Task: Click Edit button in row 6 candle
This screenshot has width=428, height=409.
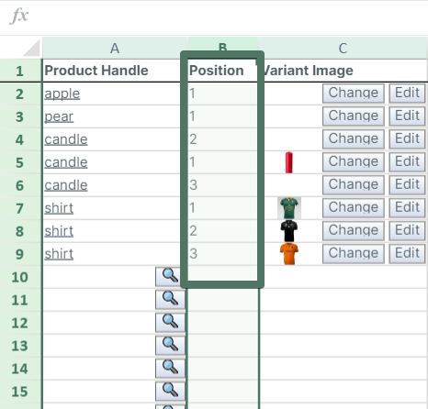Action: click(x=407, y=185)
